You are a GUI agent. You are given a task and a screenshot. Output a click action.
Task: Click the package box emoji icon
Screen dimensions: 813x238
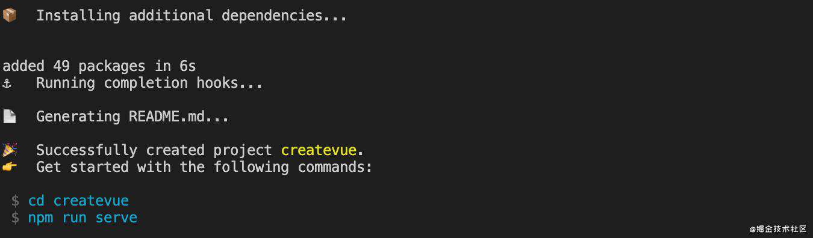click(10, 16)
